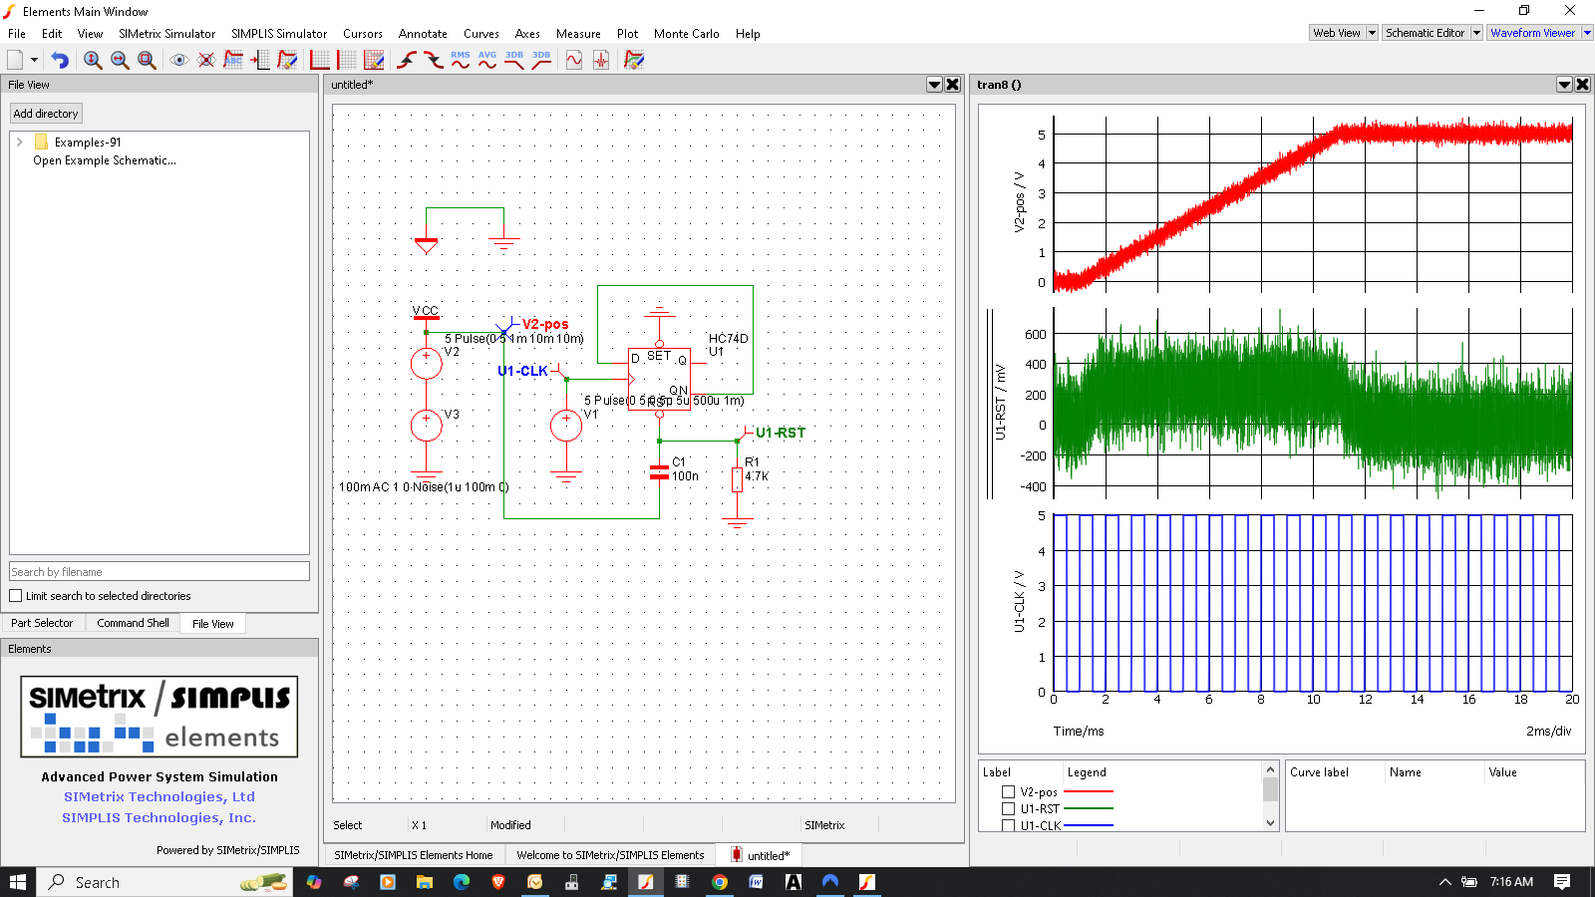
Task: Click the Web View button
Action: 1337,33
